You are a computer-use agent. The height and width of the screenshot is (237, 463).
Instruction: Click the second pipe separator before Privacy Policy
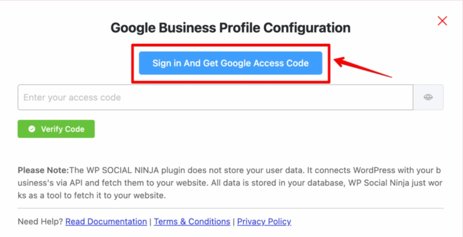pos(234,222)
